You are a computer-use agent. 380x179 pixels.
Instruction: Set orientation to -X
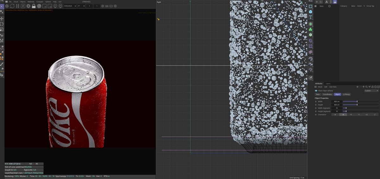343,114
